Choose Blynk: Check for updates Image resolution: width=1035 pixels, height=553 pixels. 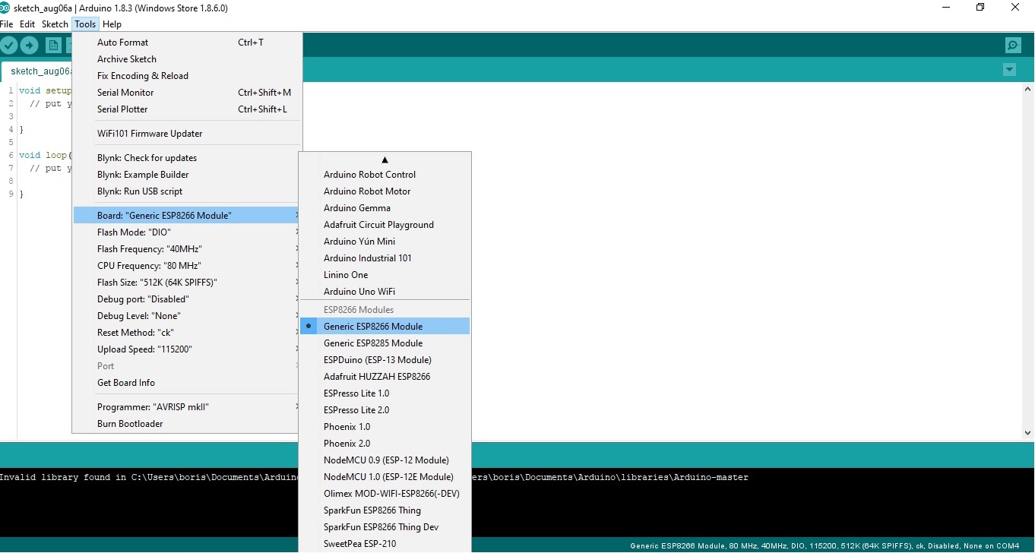187,158
